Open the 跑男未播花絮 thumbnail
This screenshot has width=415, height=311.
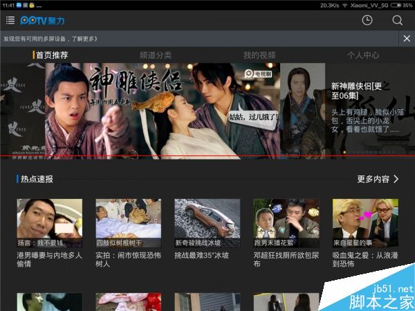pyautogui.click(x=286, y=223)
